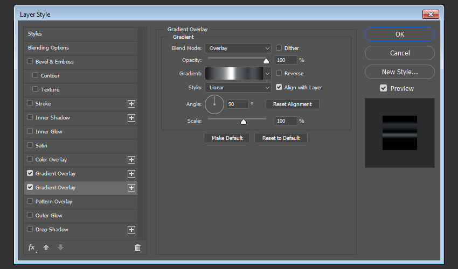Click the Reset Alignment button

[294, 104]
